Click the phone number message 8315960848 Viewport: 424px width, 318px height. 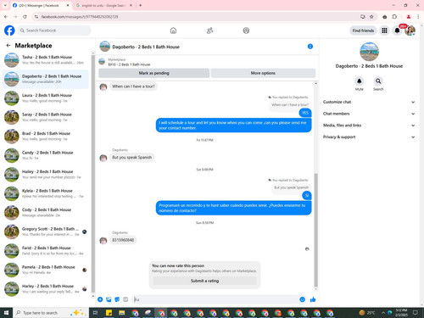pos(123,240)
